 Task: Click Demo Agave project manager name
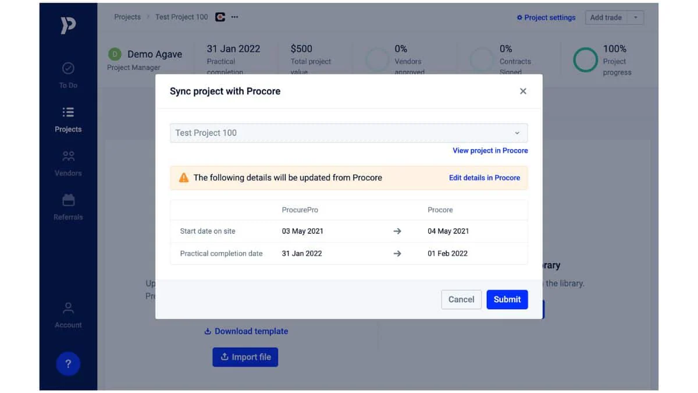[155, 54]
